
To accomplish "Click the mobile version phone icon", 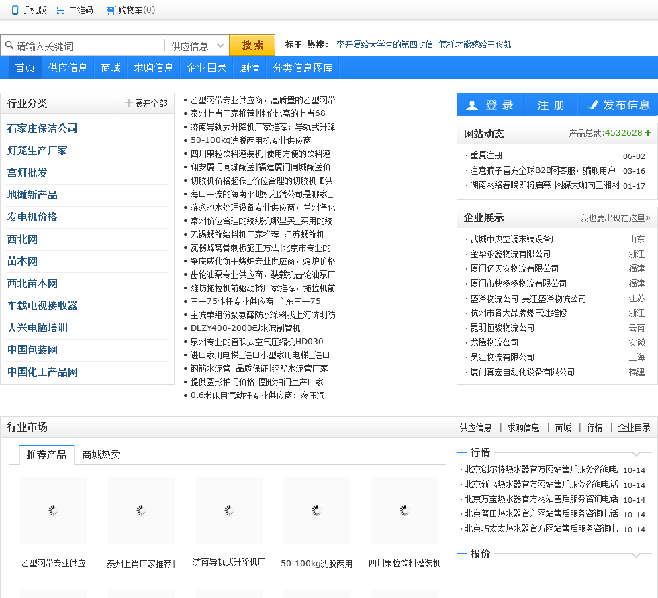I will click(x=15, y=10).
